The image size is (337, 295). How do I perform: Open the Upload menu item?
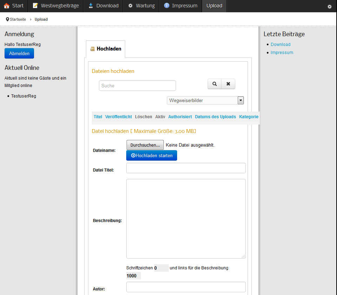click(214, 6)
